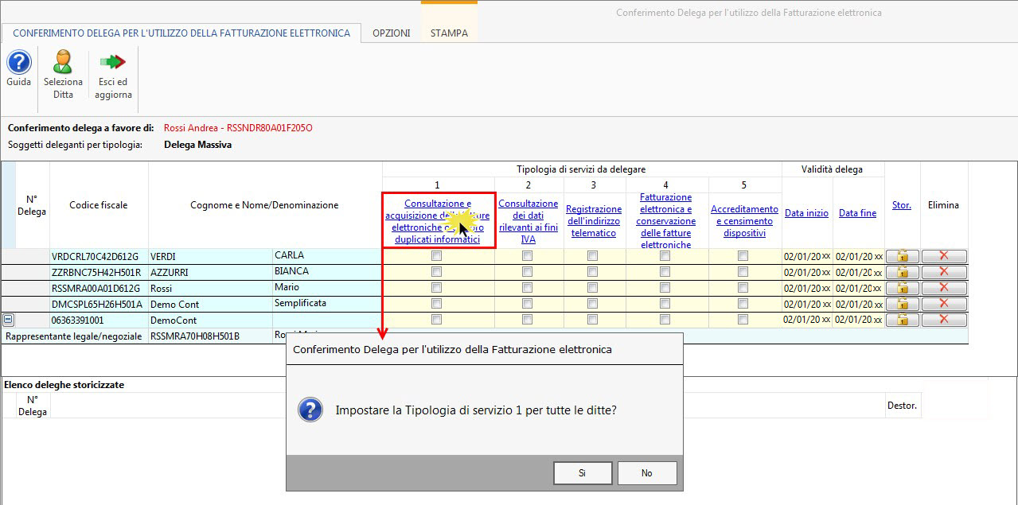Enable service 3 for AZZURRI BIANCA
Screen dimensions: 1018x505
point(592,272)
